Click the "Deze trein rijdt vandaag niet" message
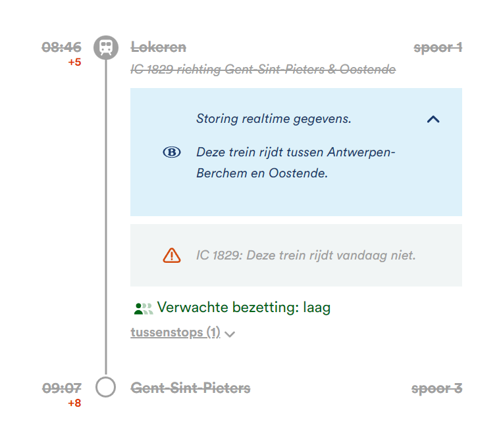 coord(306,255)
